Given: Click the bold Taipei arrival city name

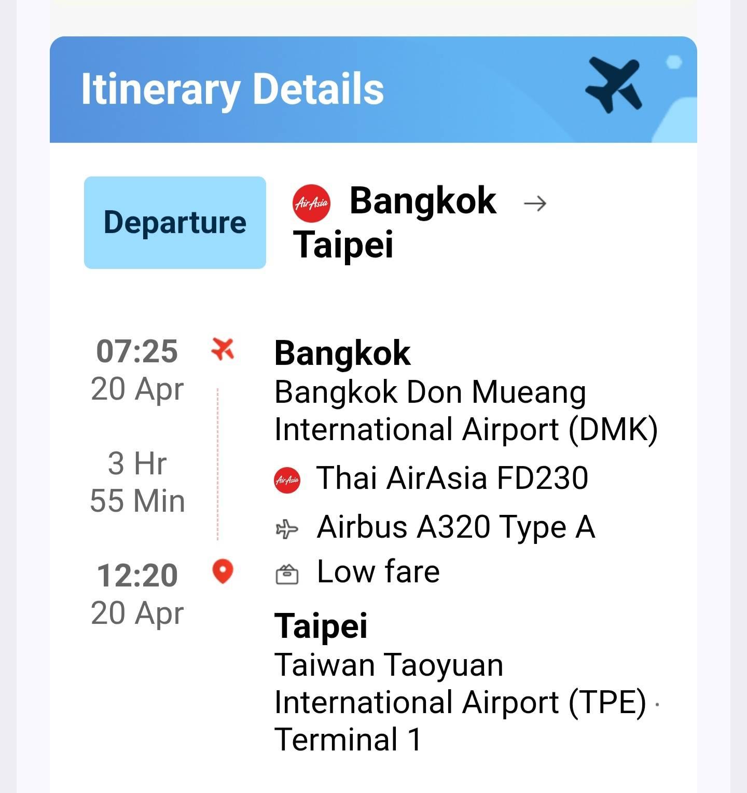Looking at the screenshot, I should click(321, 626).
